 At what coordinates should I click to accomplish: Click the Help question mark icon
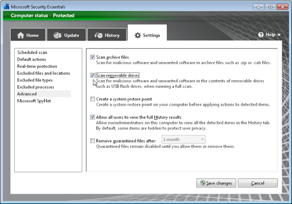click(261, 35)
